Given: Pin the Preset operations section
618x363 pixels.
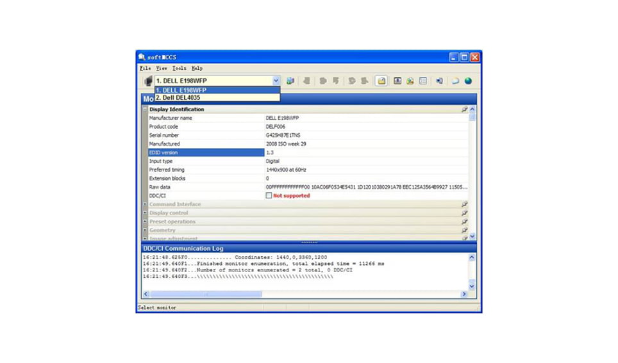Looking at the screenshot, I should click(x=464, y=222).
